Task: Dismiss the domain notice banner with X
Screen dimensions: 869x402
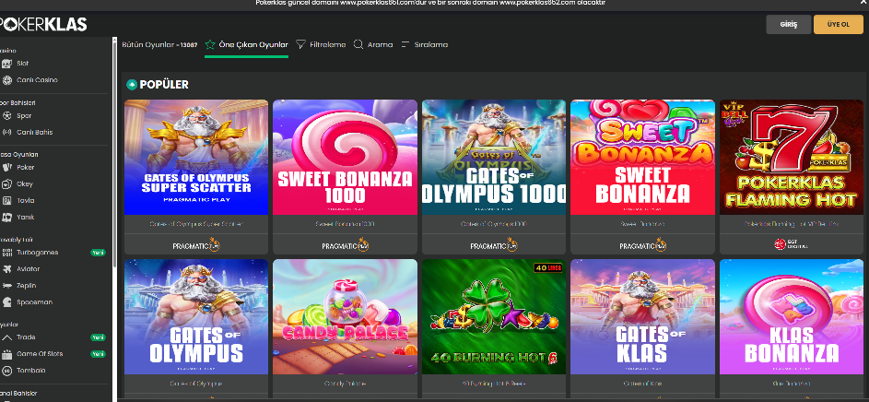Action: [x=863, y=3]
